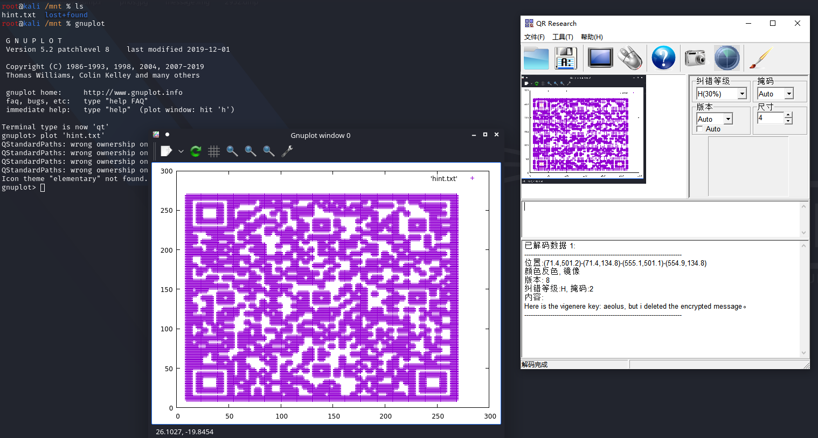Open help via the blue question mark icon
This screenshot has height=438, width=818.
[663, 58]
